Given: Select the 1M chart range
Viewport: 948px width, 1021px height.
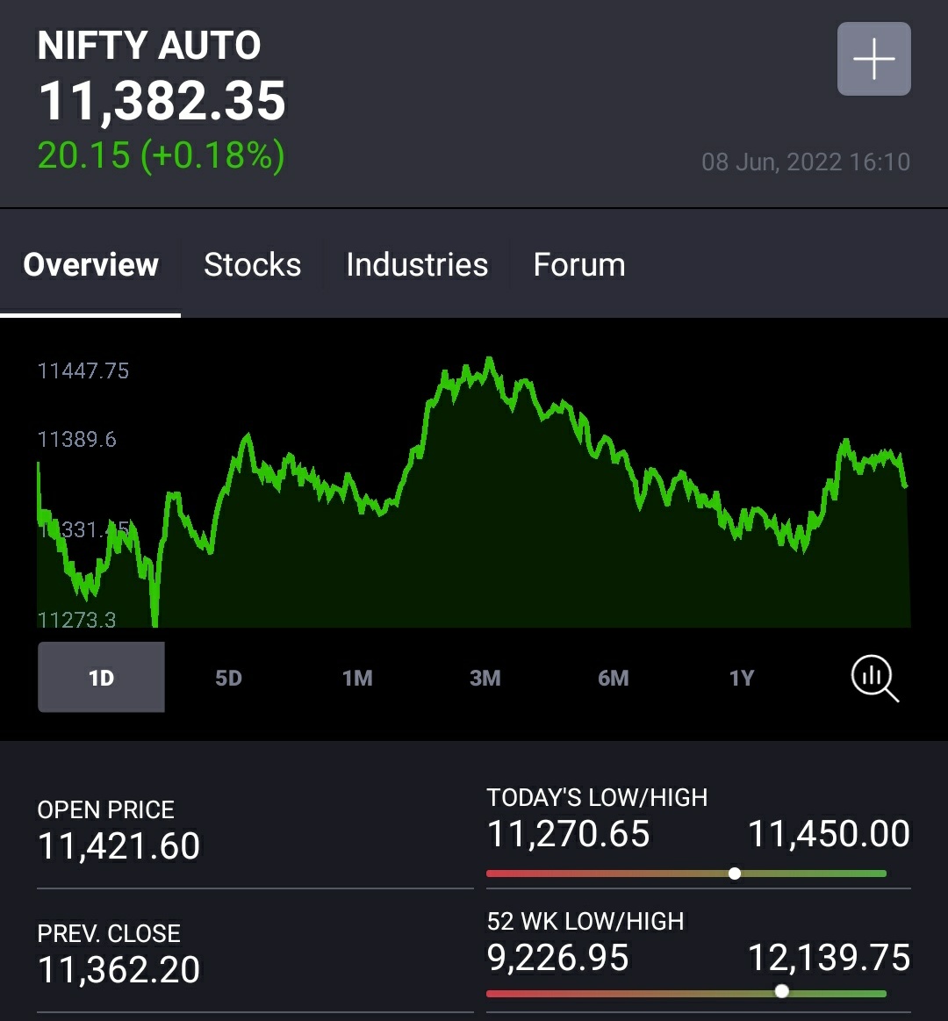Looking at the screenshot, I should click(357, 678).
